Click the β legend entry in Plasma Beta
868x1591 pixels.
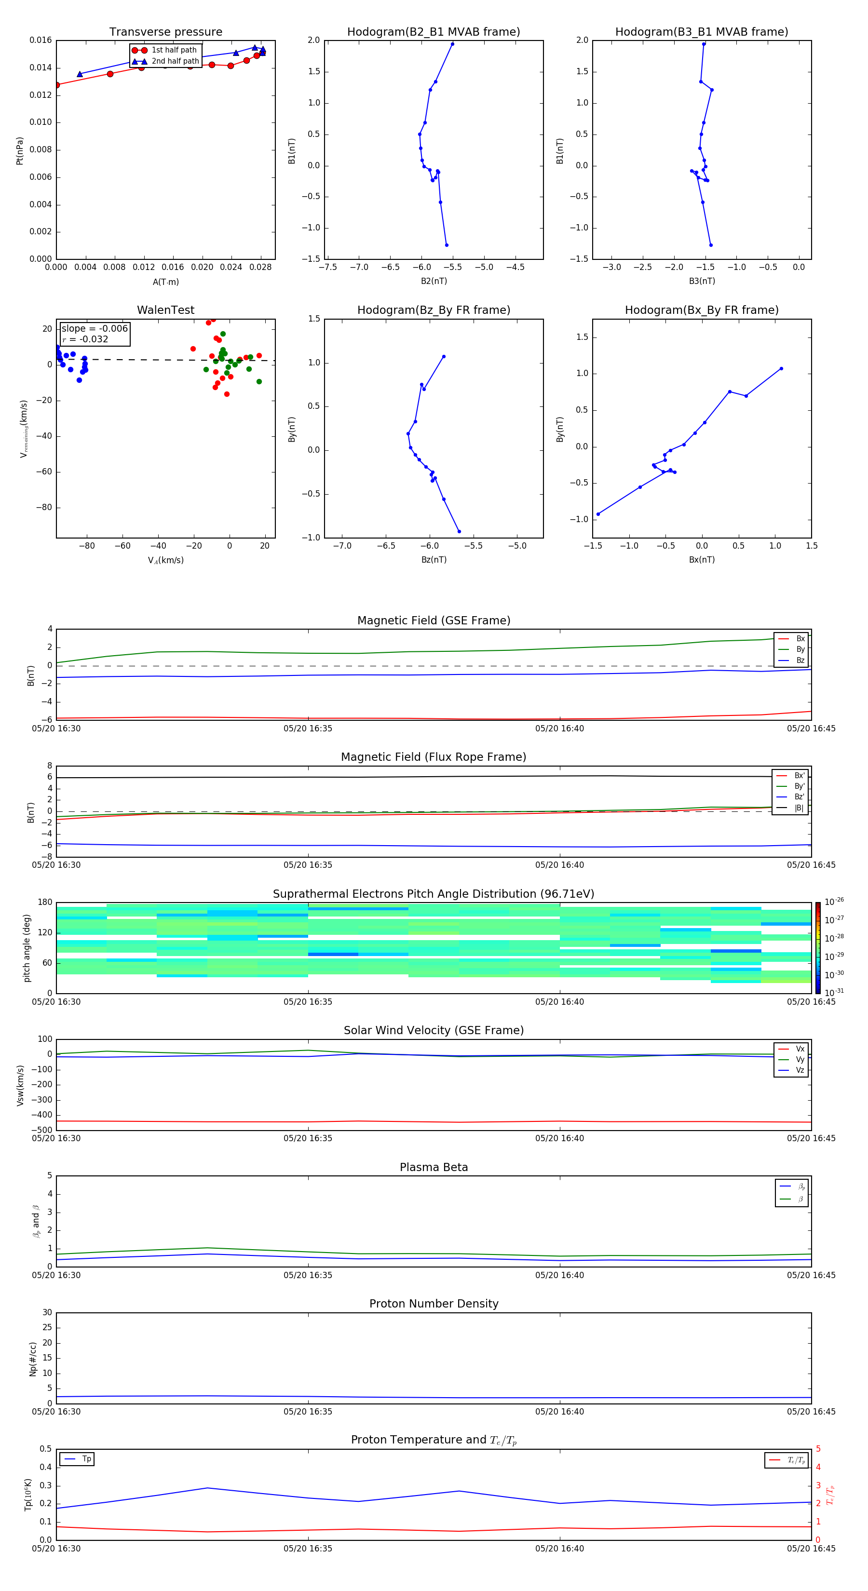[792, 1199]
